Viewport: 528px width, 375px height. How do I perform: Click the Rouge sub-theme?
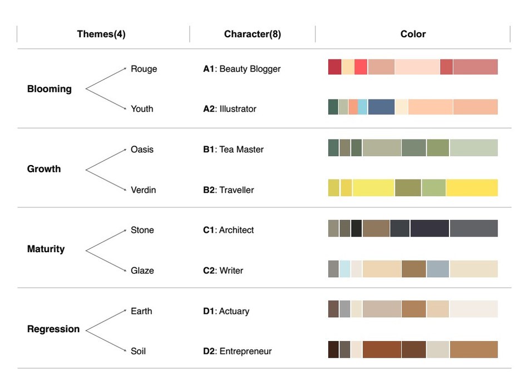[144, 69]
